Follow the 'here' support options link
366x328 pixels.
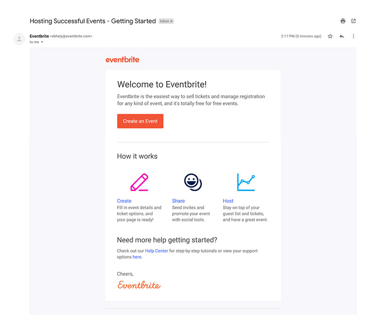click(137, 257)
